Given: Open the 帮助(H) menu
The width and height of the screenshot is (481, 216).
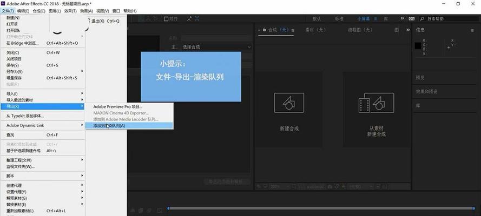Looking at the screenshot, I should (x=130, y=11).
